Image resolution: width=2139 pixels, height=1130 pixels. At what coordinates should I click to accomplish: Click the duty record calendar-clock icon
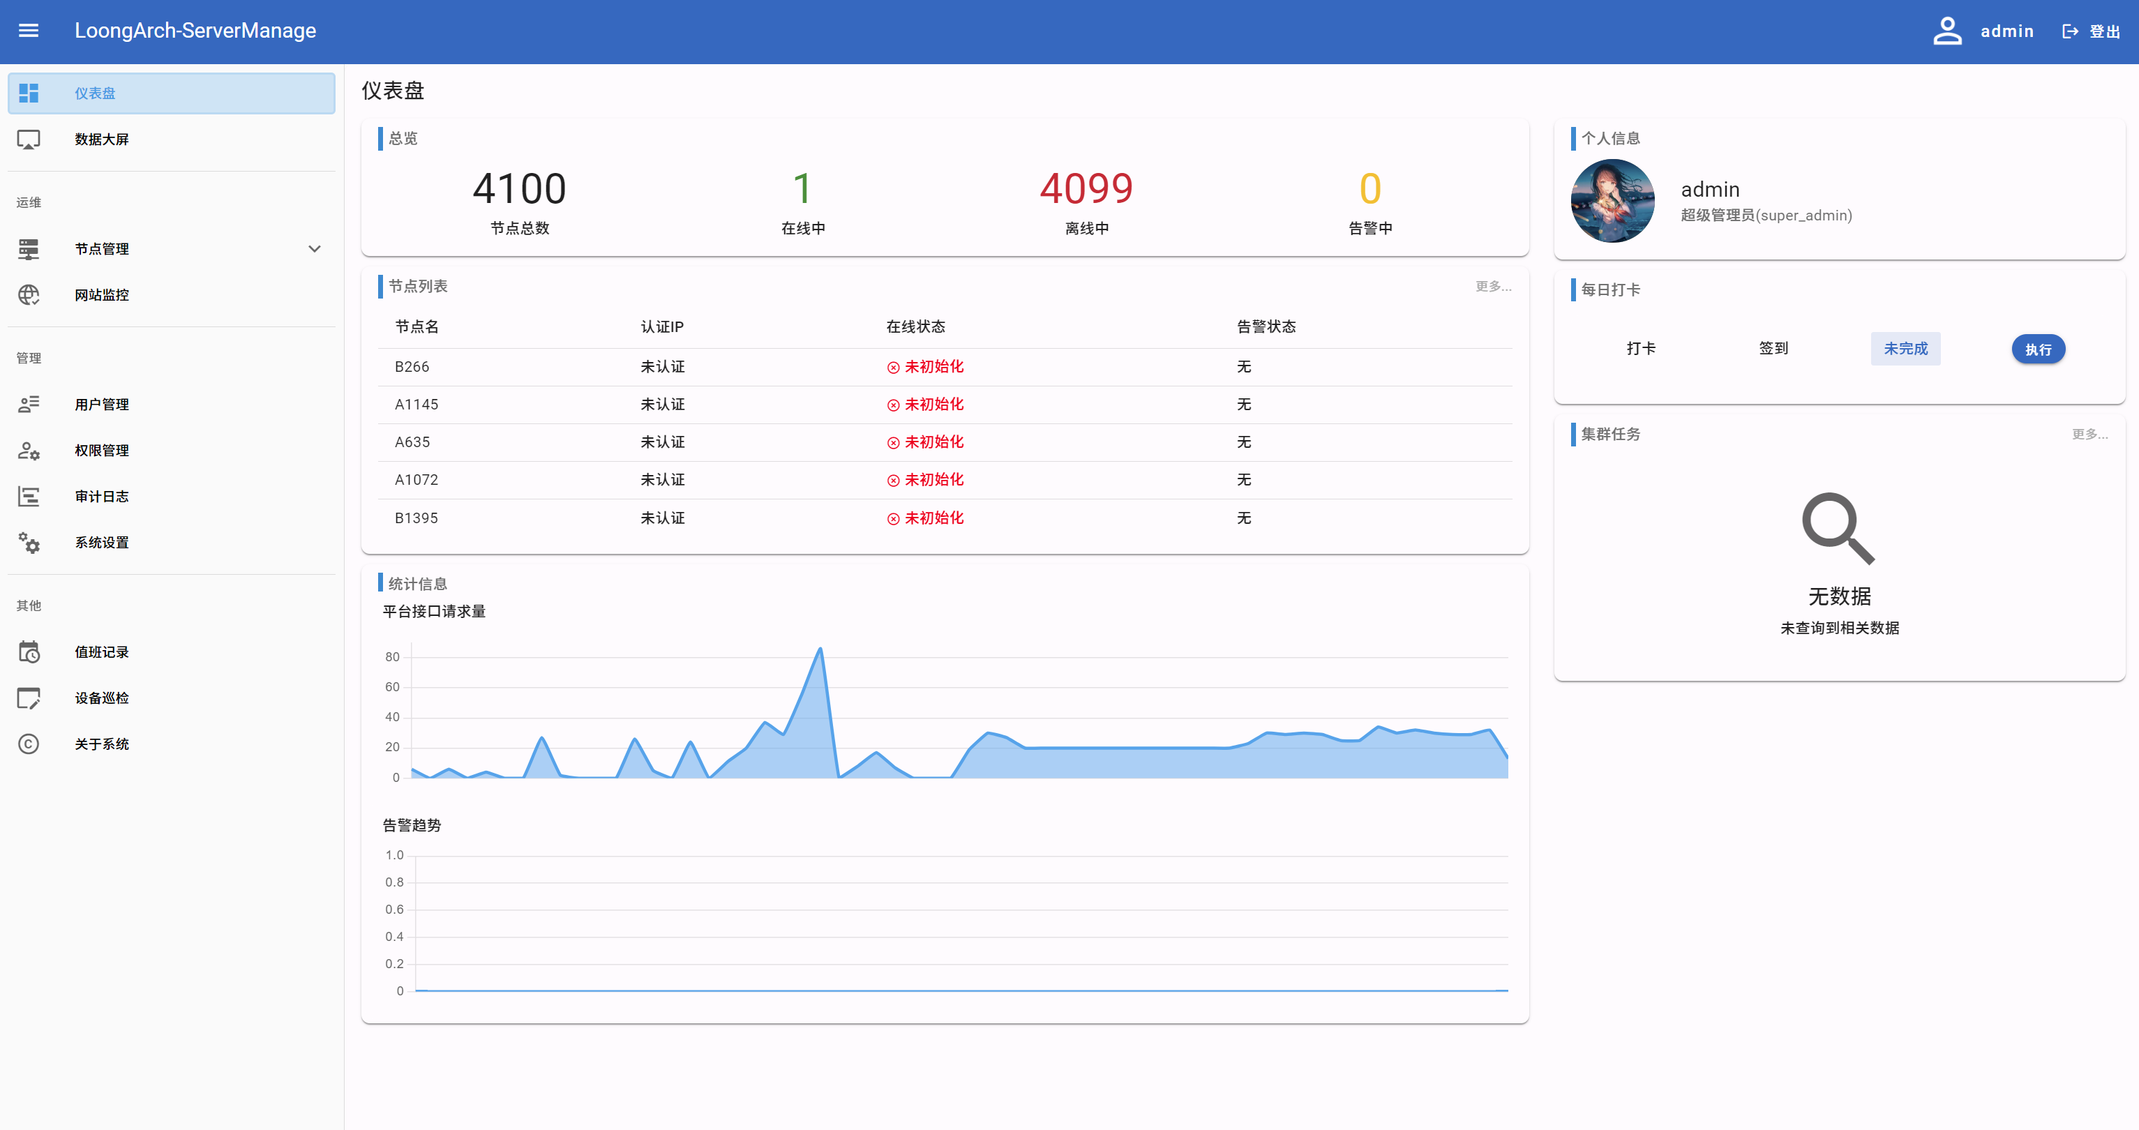click(28, 651)
